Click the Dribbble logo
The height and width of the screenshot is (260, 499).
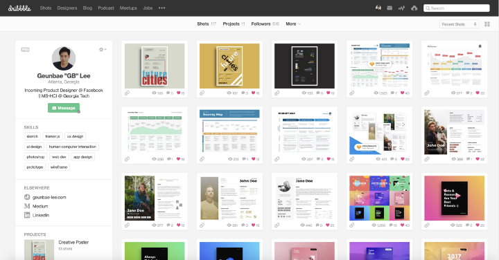pyautogui.click(x=19, y=8)
